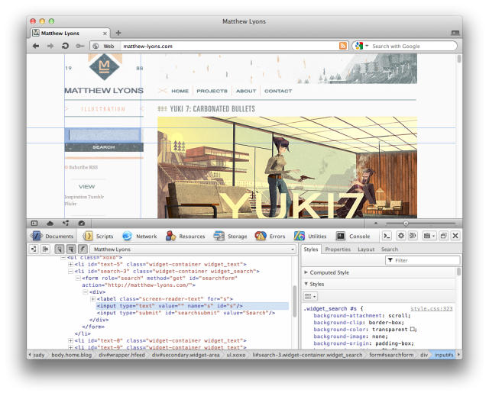Viewport: 489px width, 396px height.
Task: Click the orange RSS feed icon in address bar
Action: [x=343, y=46]
